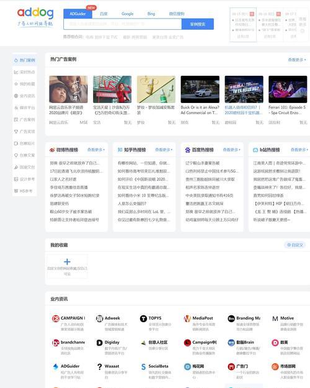Open the Adweek site logo
The width and height of the screenshot is (310, 388).
coord(99,318)
